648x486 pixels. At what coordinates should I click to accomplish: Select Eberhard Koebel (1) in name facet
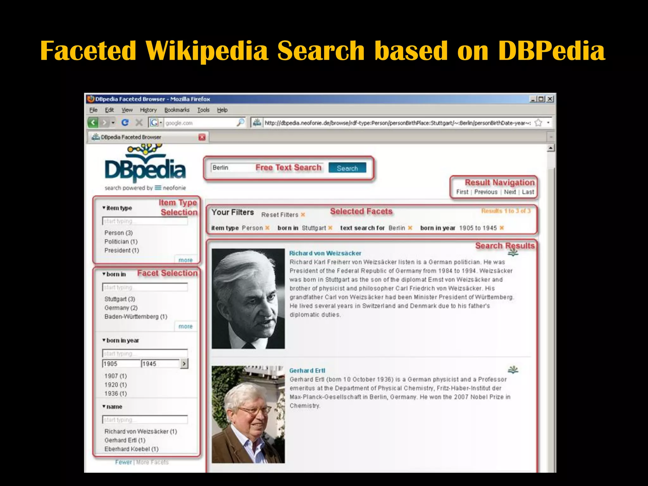(131, 449)
